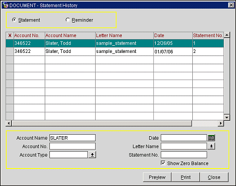This screenshot has height=186, width=236.
Task: Click scroll down arrow of the grid
Action: [227, 117]
